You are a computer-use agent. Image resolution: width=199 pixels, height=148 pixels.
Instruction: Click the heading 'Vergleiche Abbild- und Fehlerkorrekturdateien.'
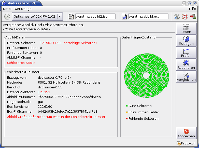point(44,25)
